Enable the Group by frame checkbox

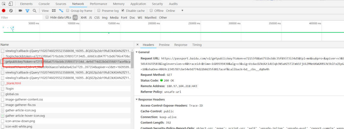click(68, 10)
